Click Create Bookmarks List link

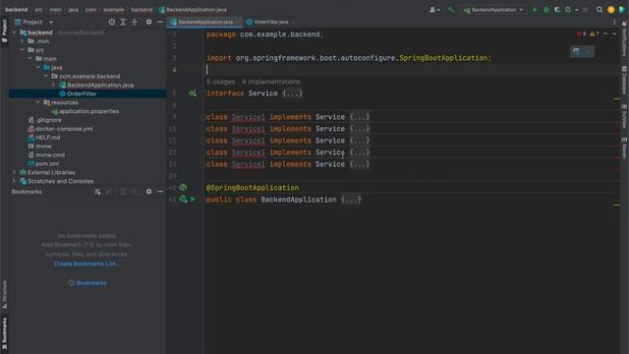click(x=86, y=264)
